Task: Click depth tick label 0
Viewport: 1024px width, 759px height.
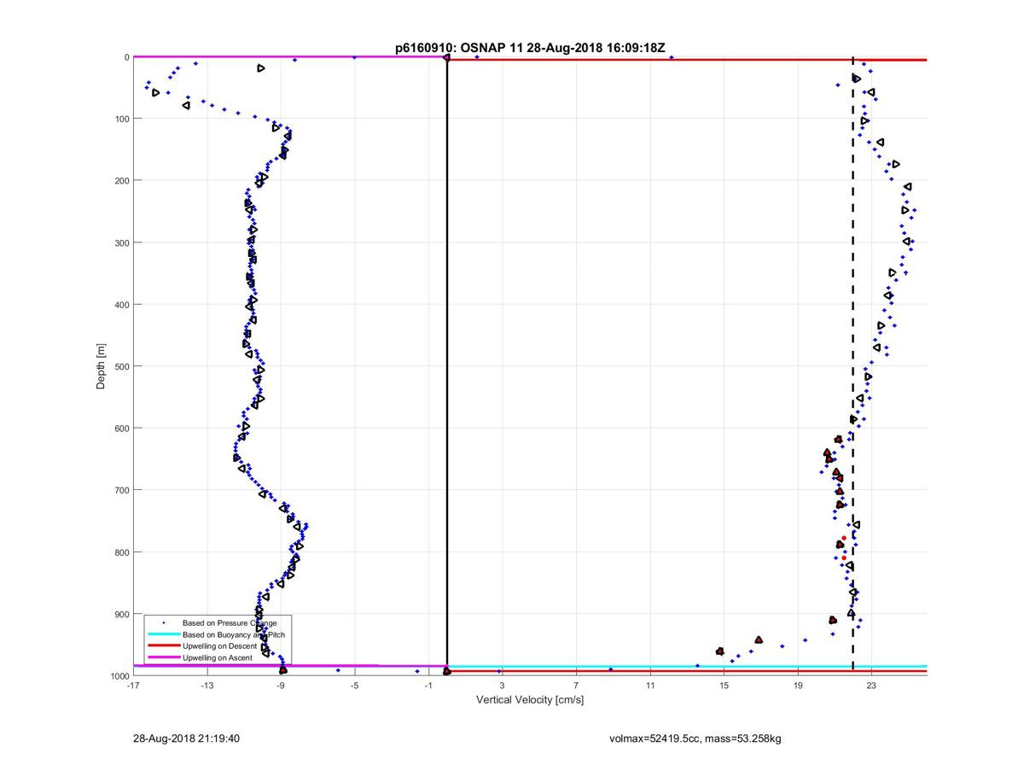Action: point(126,57)
